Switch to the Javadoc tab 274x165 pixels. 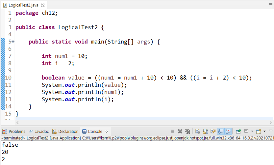39,132
